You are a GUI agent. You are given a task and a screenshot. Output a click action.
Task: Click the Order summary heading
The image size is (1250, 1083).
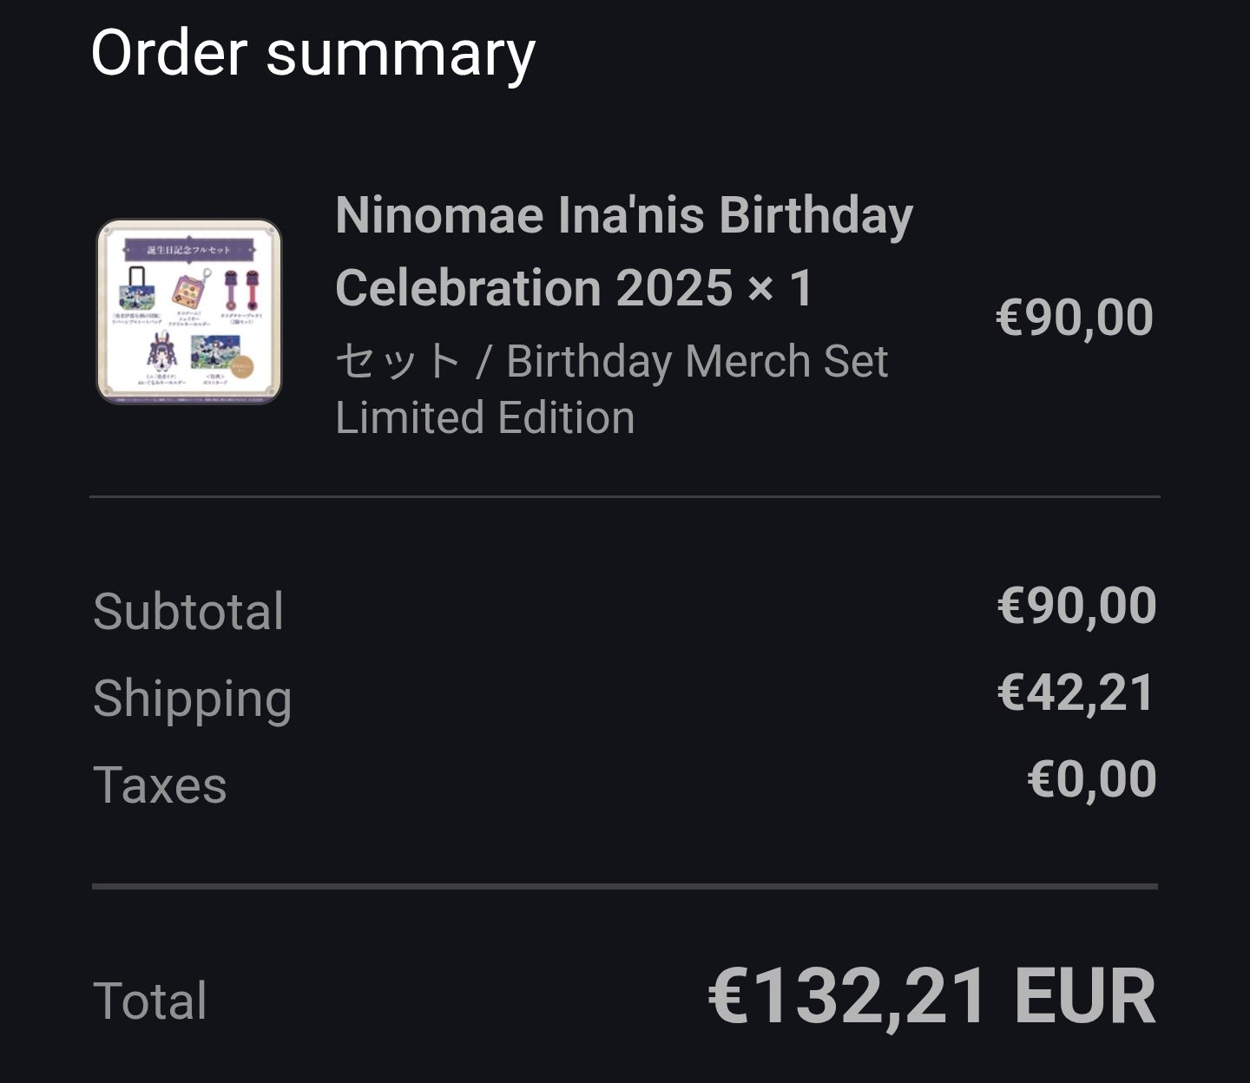[x=312, y=53]
